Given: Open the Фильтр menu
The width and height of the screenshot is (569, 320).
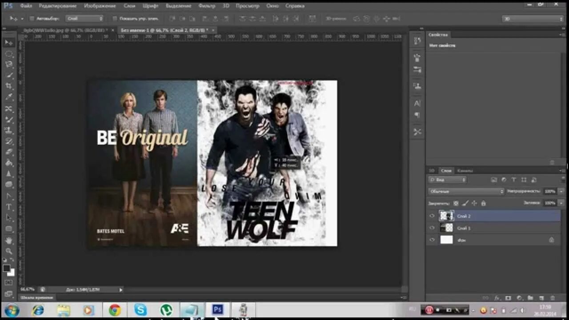Looking at the screenshot, I should coord(207,6).
